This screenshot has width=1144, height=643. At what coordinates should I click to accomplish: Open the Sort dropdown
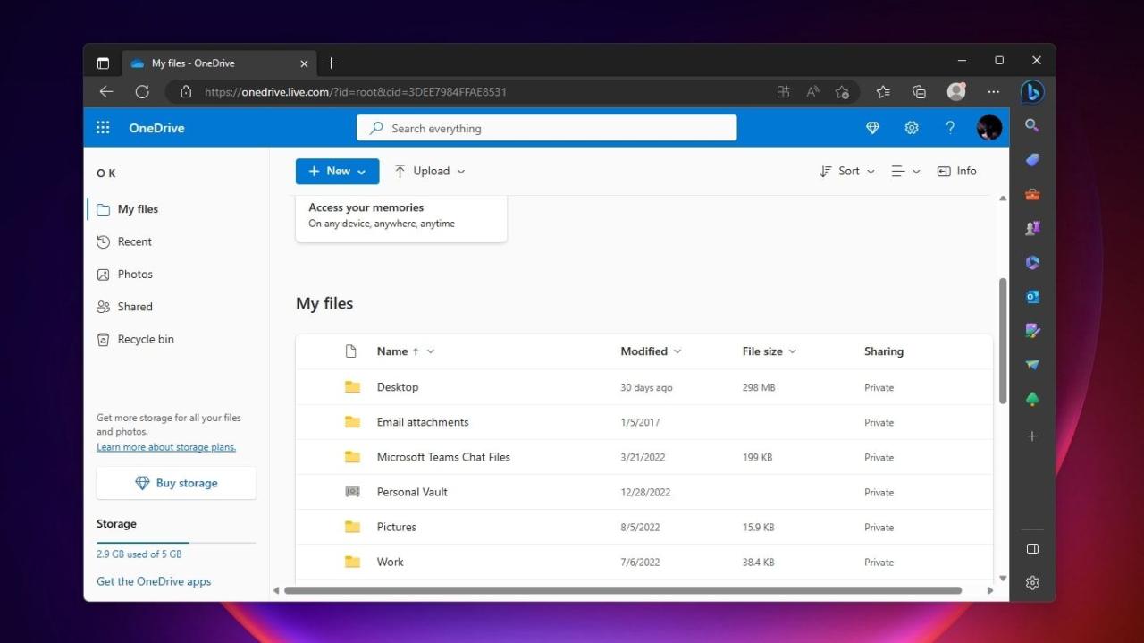point(847,171)
